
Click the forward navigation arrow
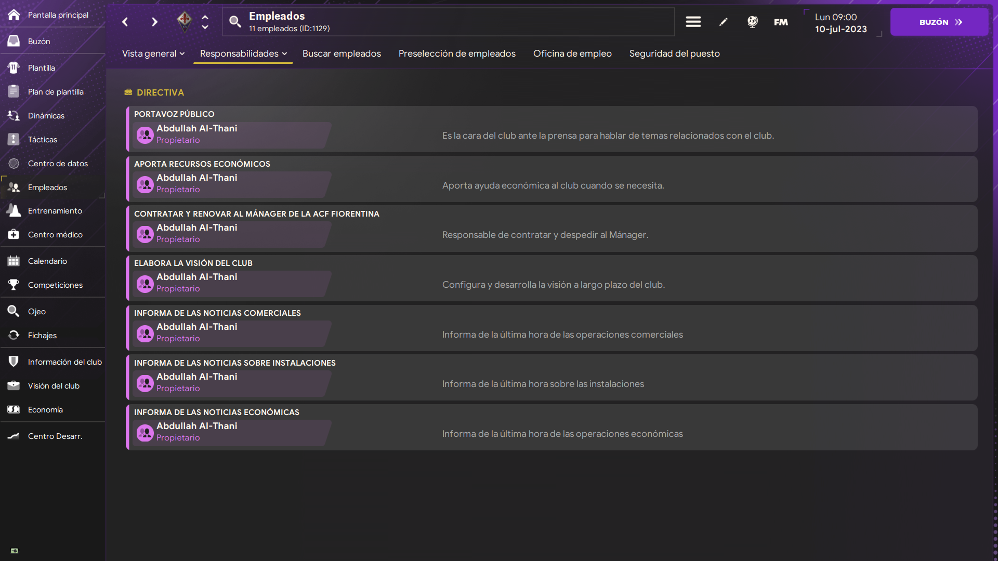[x=154, y=22]
